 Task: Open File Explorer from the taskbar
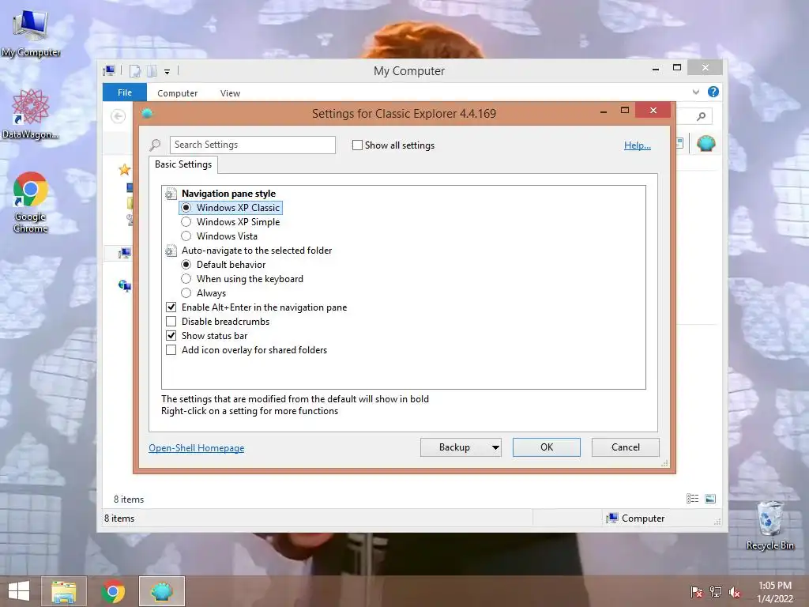coord(64,591)
